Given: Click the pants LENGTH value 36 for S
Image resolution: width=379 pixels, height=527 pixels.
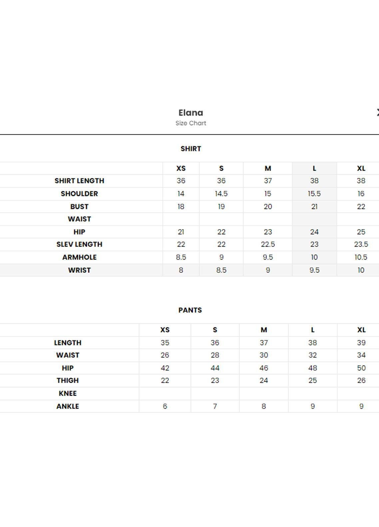Looking at the screenshot, I should [x=215, y=343].
